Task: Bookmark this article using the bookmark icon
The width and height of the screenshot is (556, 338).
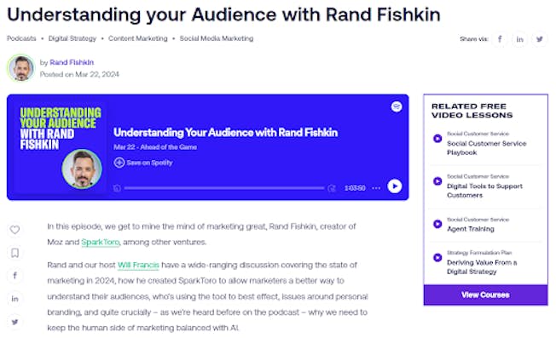Action: 14,253
